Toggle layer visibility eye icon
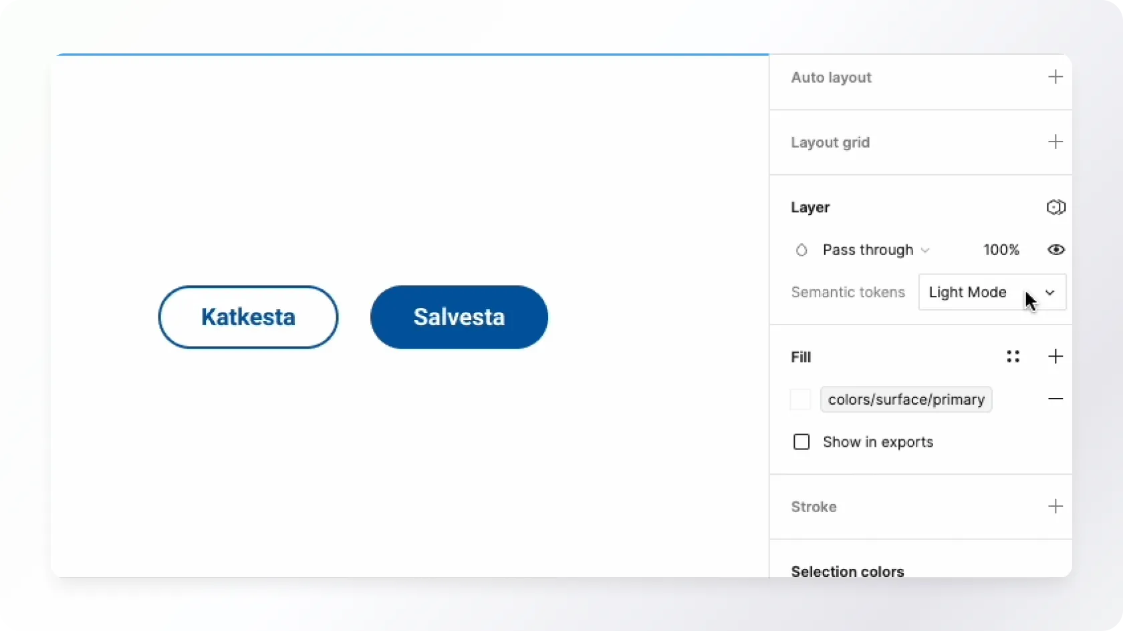Image resolution: width=1123 pixels, height=631 pixels. point(1055,250)
